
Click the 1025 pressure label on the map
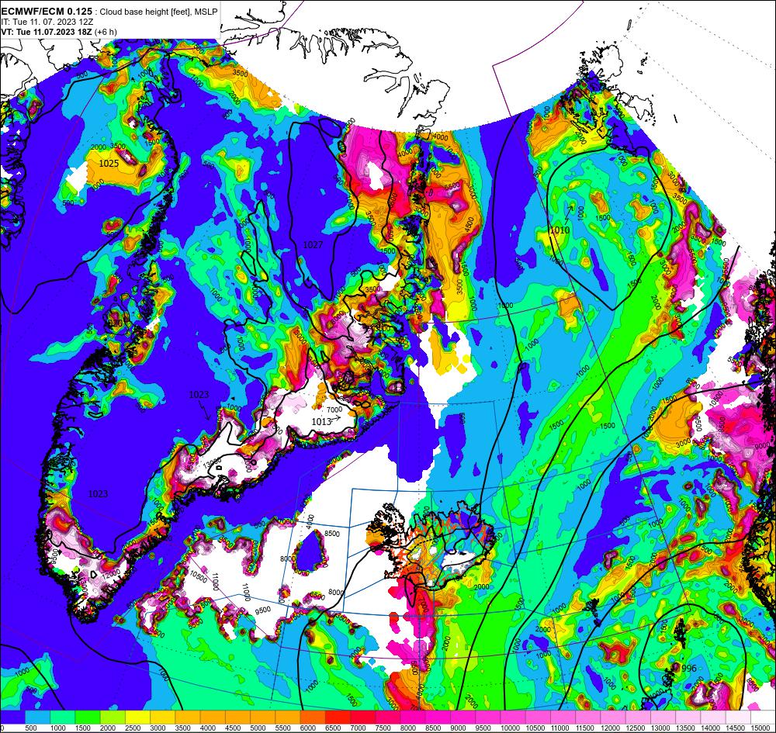[109, 163]
